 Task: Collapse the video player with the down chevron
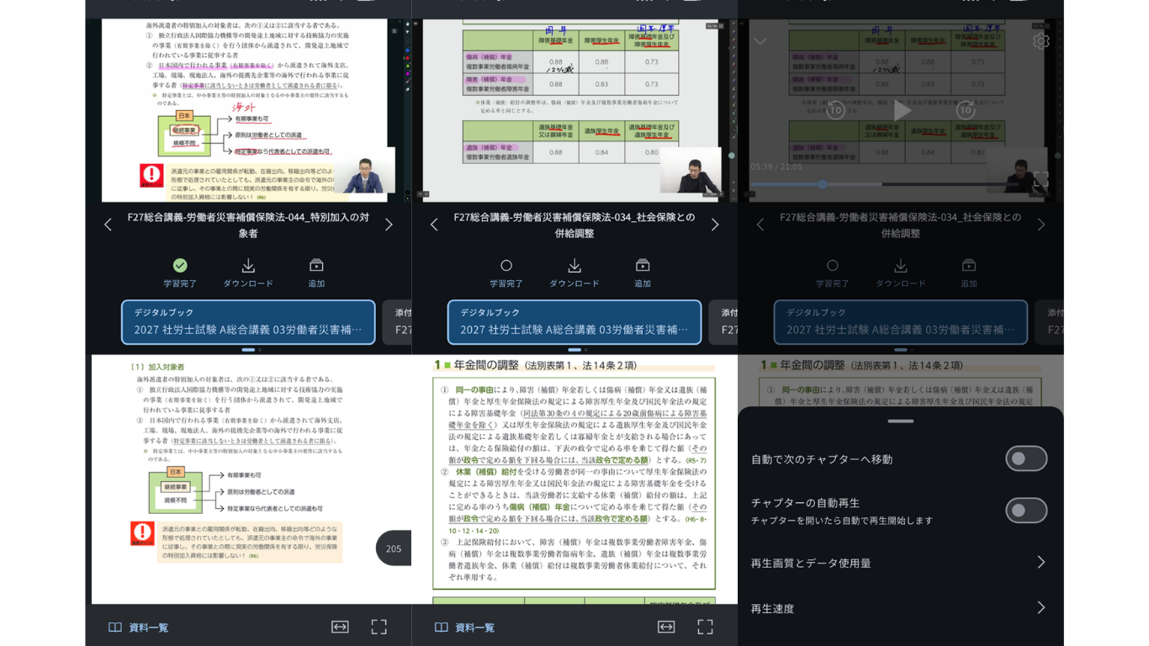click(x=760, y=41)
